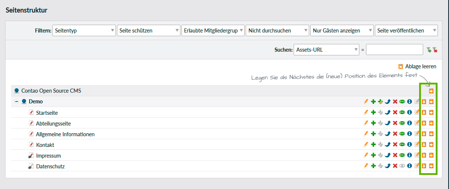This screenshot has height=189, width=449.
Task: Apply the filter with green funnel icon
Action: tap(428, 50)
